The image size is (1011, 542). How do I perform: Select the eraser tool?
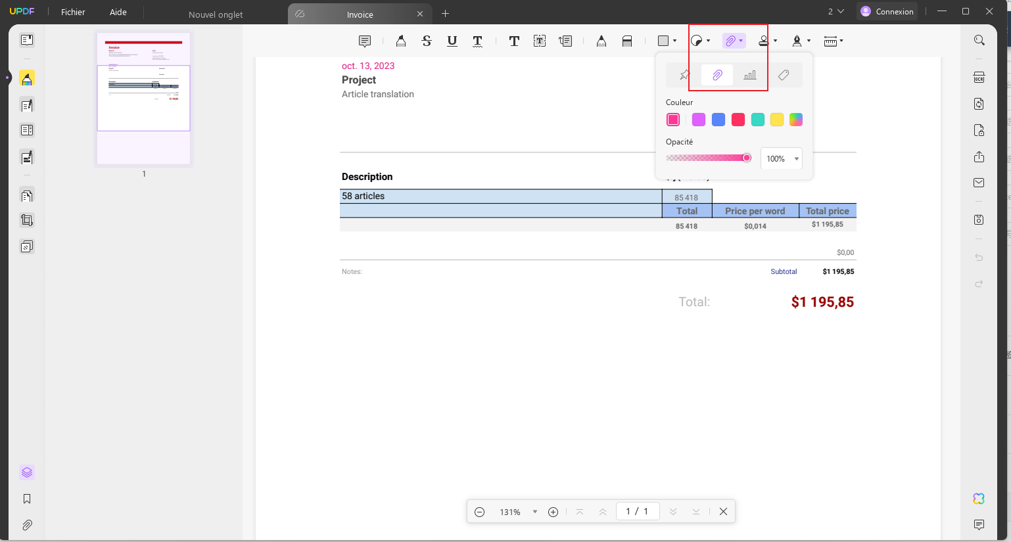click(627, 41)
